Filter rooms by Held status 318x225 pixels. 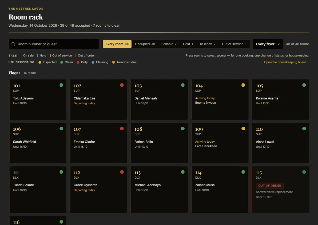188,44
